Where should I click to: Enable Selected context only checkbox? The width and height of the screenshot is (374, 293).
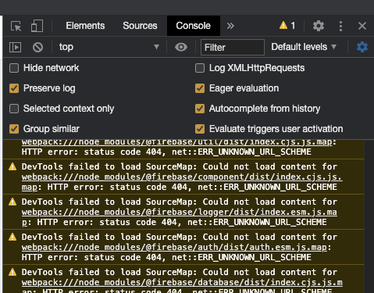[x=14, y=109]
